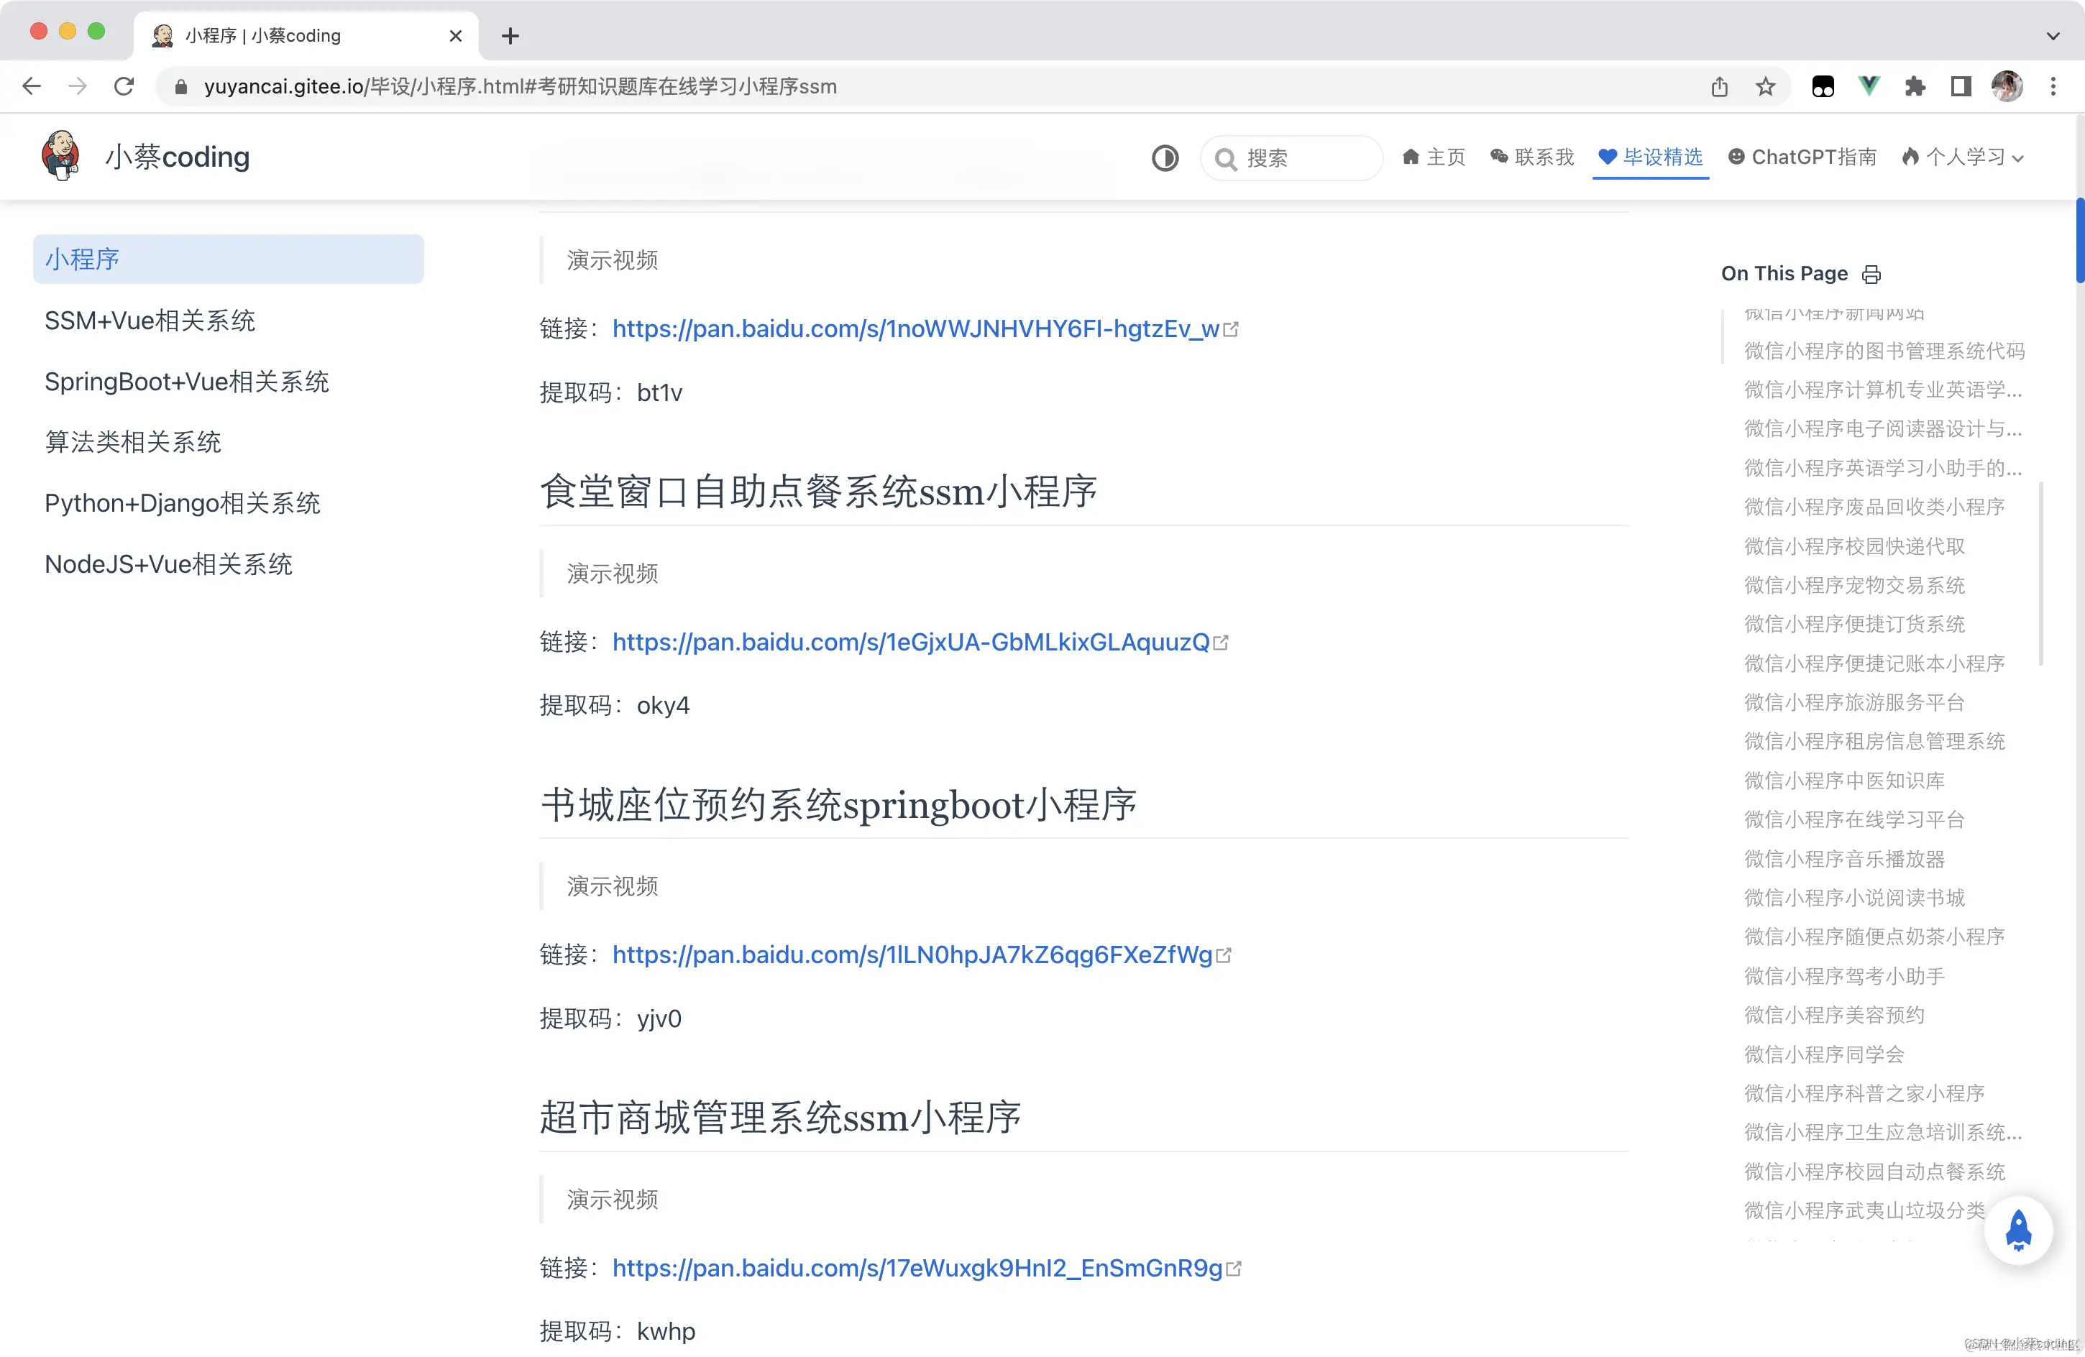Open the ChatGPT指南 nav item

click(x=1802, y=157)
